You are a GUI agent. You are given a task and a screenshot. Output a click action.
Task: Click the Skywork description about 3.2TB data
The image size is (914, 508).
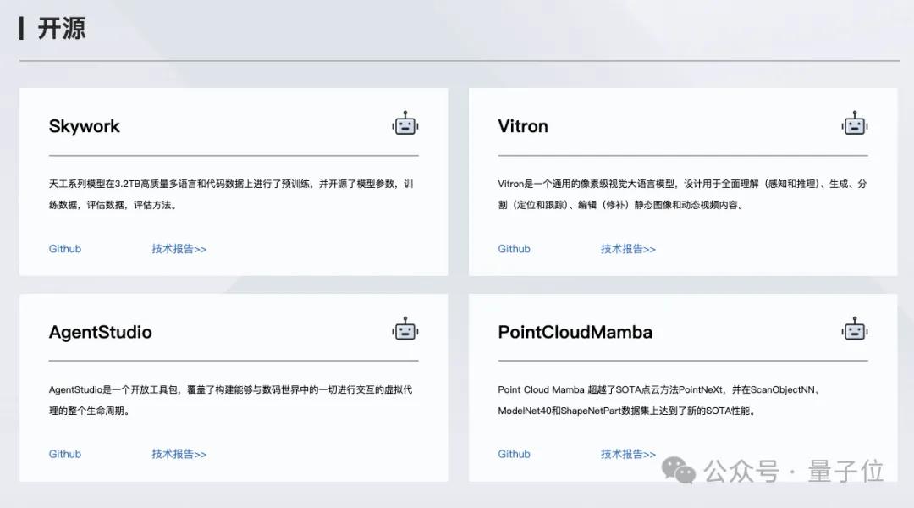coord(230,194)
